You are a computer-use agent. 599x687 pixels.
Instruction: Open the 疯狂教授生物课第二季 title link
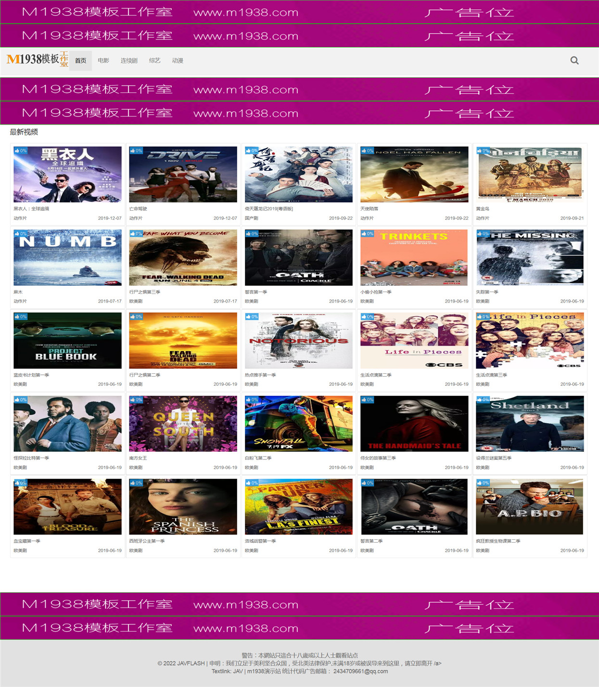[x=498, y=541]
